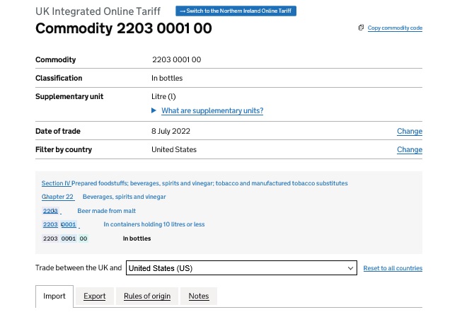Screen dimensions: 474x317
Task: Open the 'What are supplementary units?' link
Action: (x=212, y=111)
